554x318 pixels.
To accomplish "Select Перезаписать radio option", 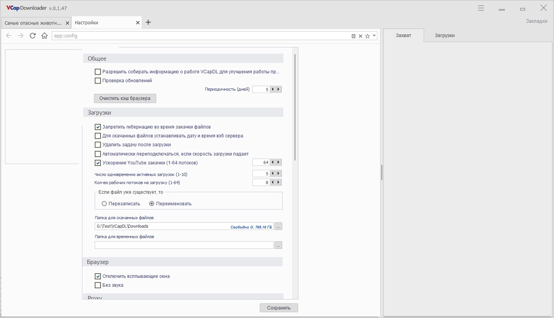I will pos(104,203).
